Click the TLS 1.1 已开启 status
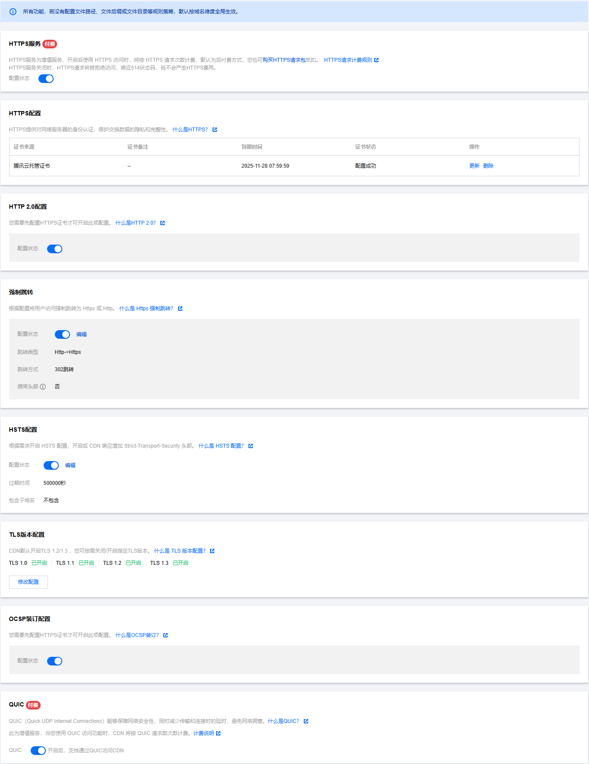 (86, 563)
